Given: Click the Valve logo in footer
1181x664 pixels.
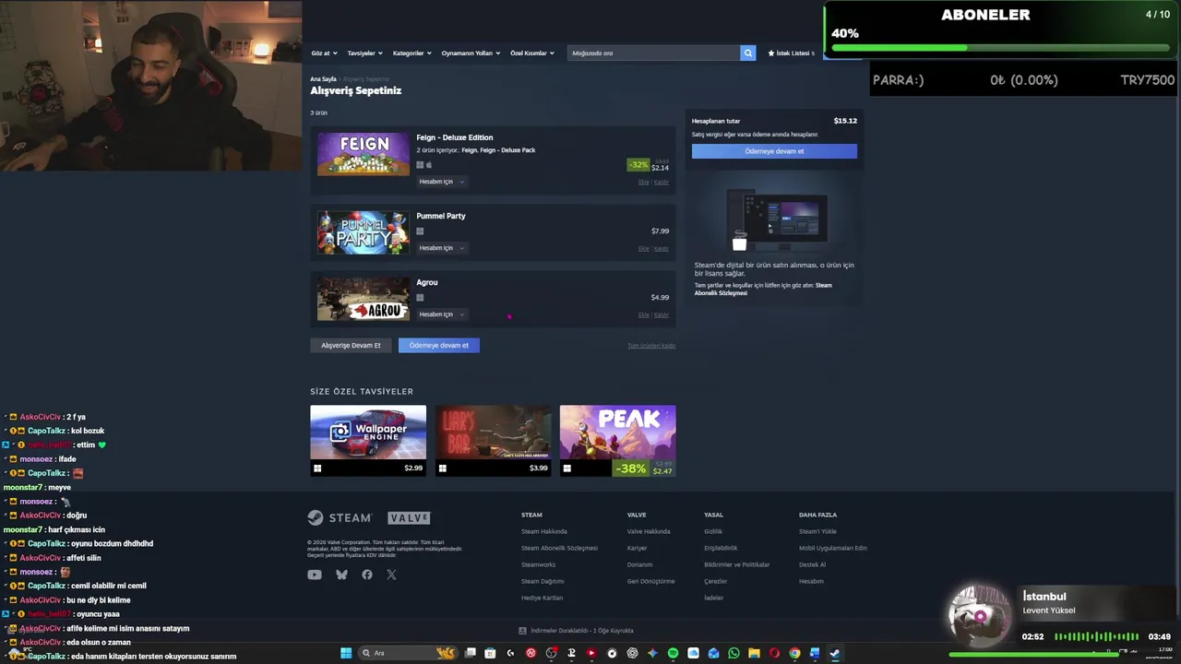Looking at the screenshot, I should [409, 517].
